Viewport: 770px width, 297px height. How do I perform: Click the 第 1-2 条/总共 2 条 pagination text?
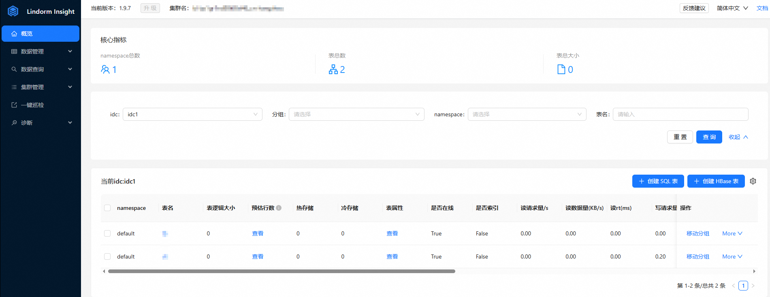(701, 286)
